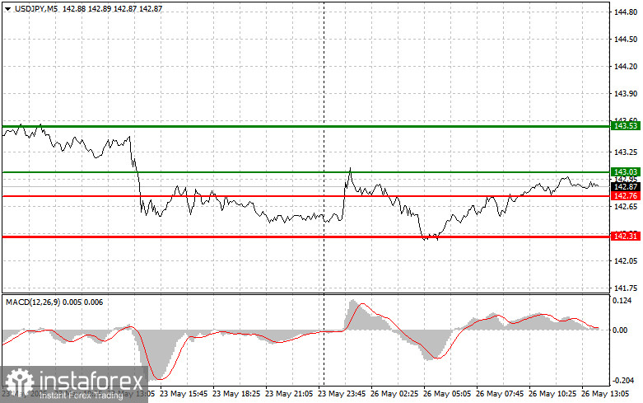Click the MACD(12,26,9) indicator label

[33, 302]
